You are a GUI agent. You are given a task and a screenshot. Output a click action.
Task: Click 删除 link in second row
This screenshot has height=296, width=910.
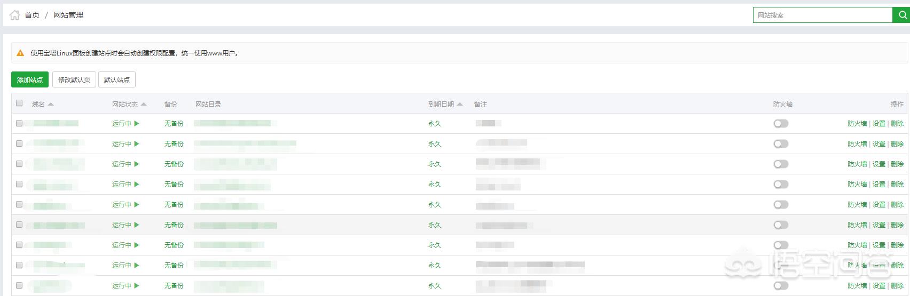[x=897, y=143]
